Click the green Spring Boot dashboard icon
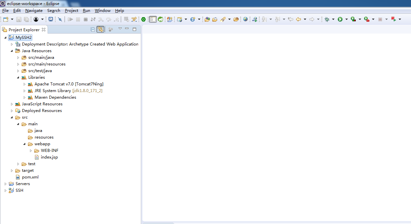Image resolution: width=411 pixels, height=224 pixels. (143, 19)
